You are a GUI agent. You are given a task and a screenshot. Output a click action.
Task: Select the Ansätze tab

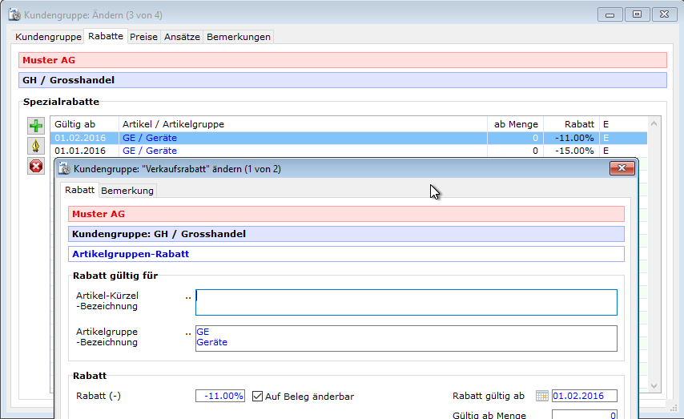point(182,37)
